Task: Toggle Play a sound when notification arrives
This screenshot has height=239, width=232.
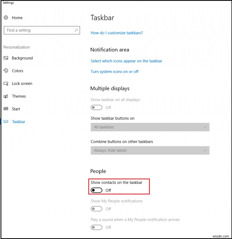Action: tap(96, 227)
